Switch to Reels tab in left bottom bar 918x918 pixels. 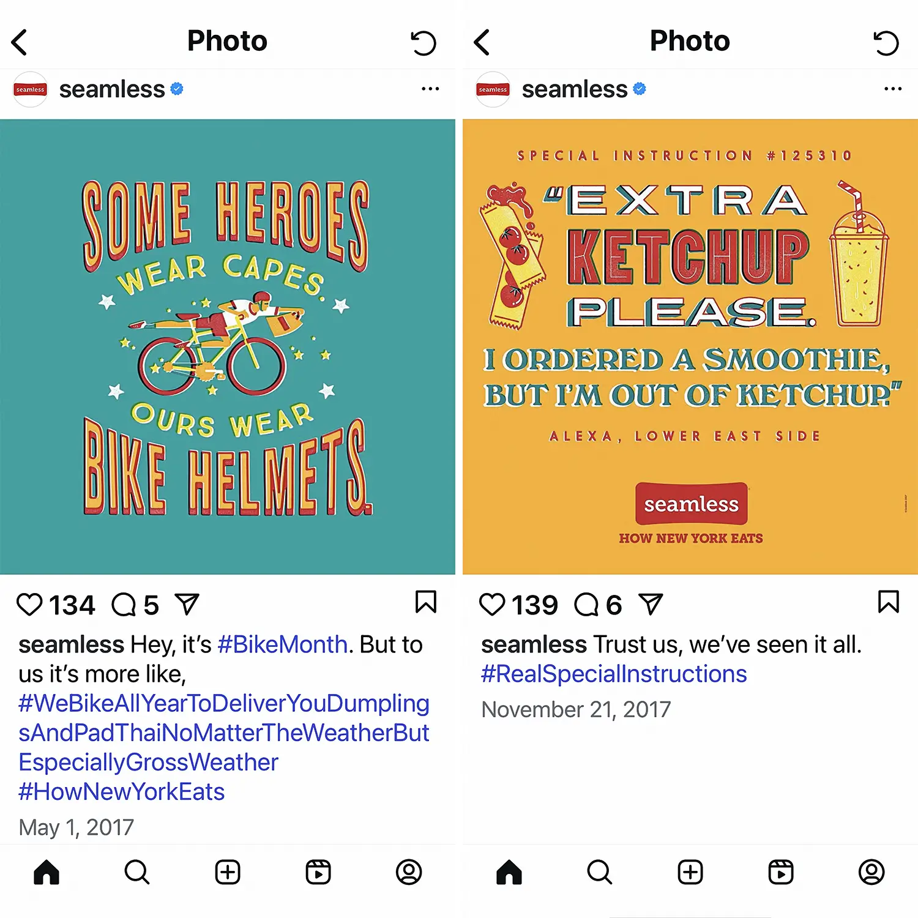pos(318,872)
